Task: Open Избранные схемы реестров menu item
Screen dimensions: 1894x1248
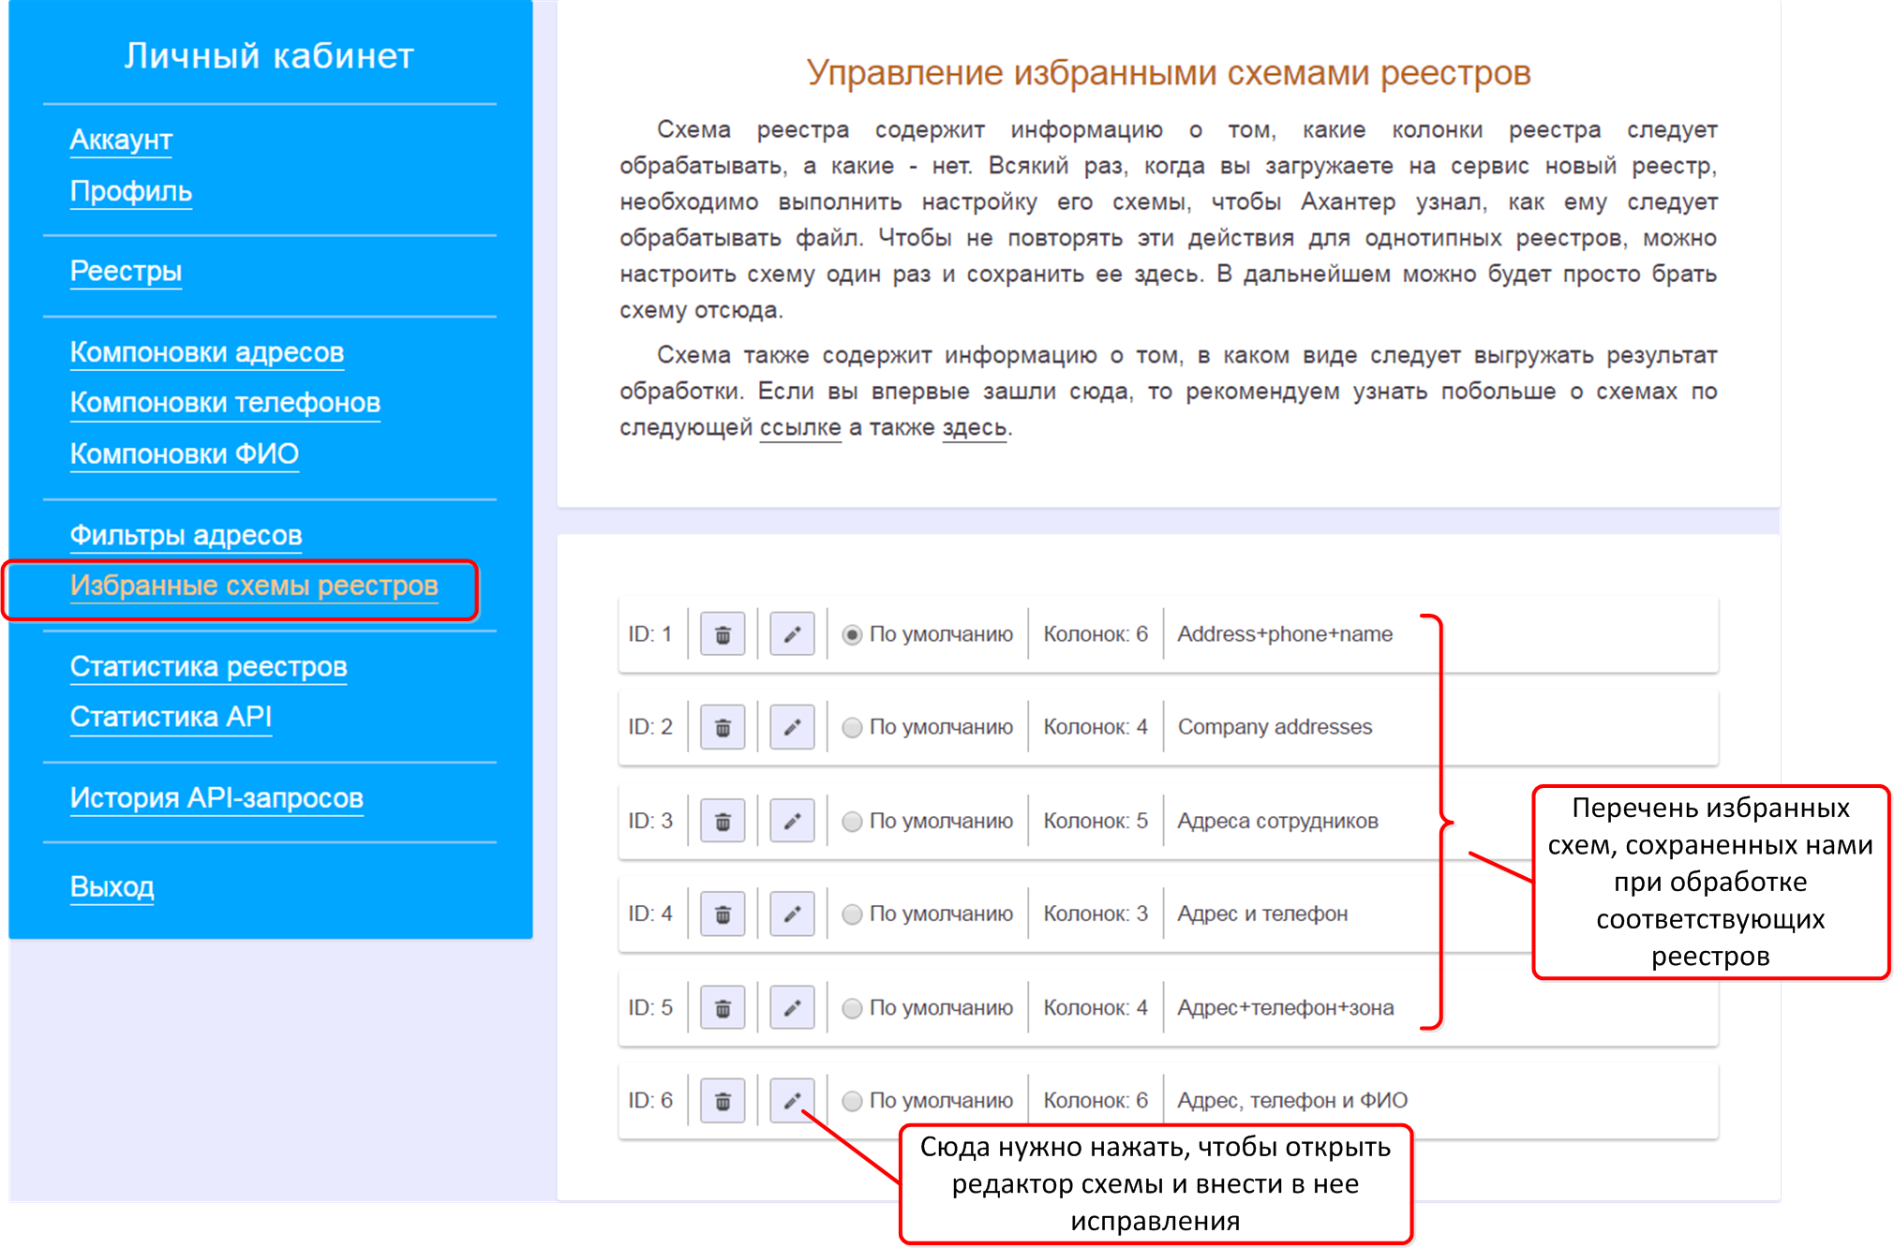Action: pos(254,586)
